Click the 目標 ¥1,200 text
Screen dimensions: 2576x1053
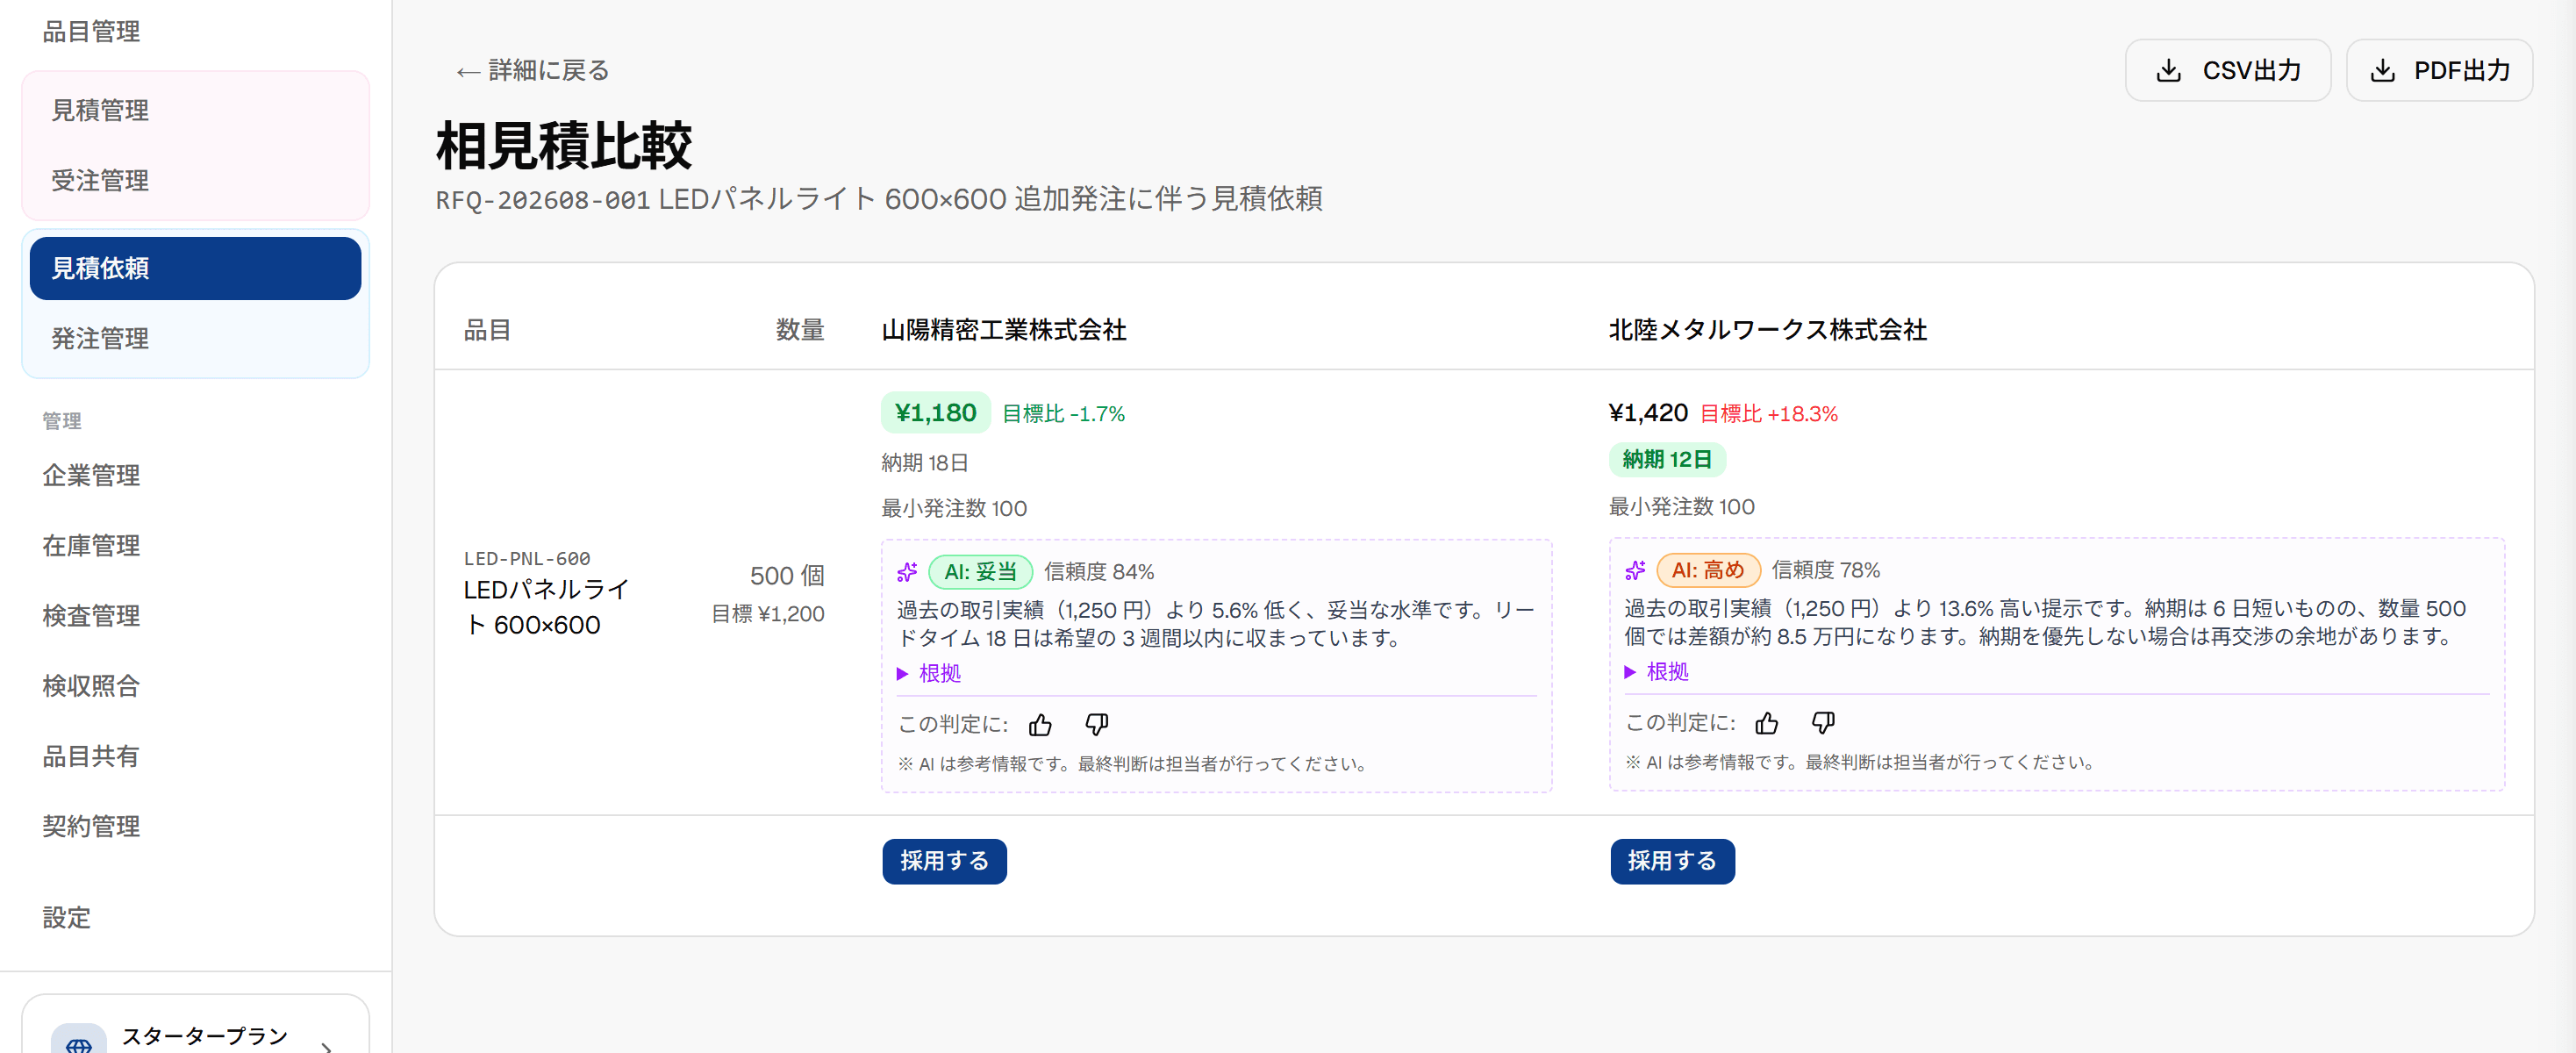767,613
